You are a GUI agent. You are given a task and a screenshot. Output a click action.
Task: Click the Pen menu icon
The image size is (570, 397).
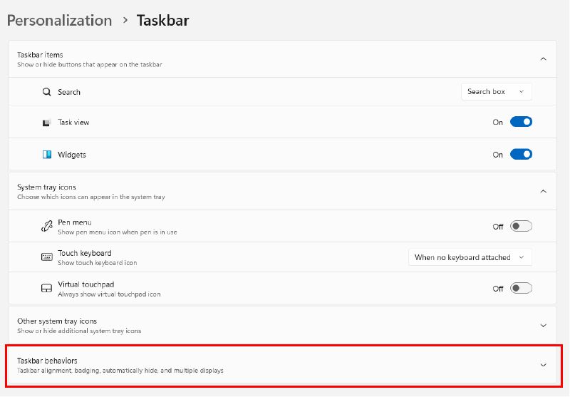[x=47, y=227]
